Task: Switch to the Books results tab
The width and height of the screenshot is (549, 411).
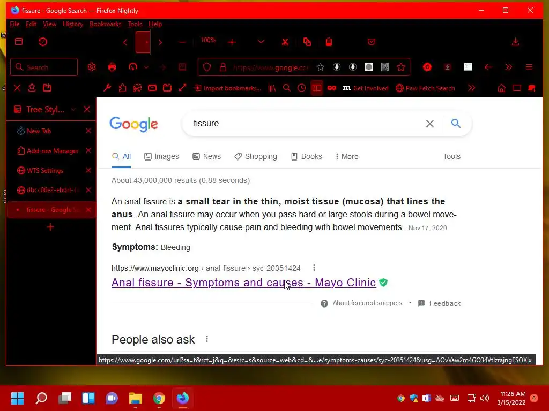Action: click(x=307, y=157)
